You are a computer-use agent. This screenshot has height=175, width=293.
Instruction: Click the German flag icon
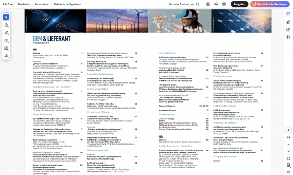(x=35, y=50)
